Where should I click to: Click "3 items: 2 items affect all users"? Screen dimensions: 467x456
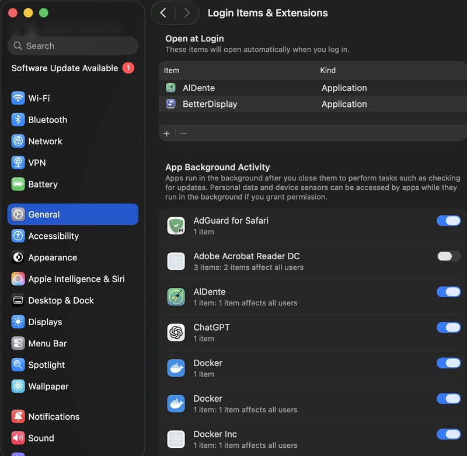tap(249, 267)
